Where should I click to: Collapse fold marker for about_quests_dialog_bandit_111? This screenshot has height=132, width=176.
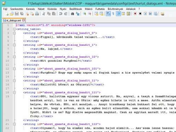(x=14, y=93)
